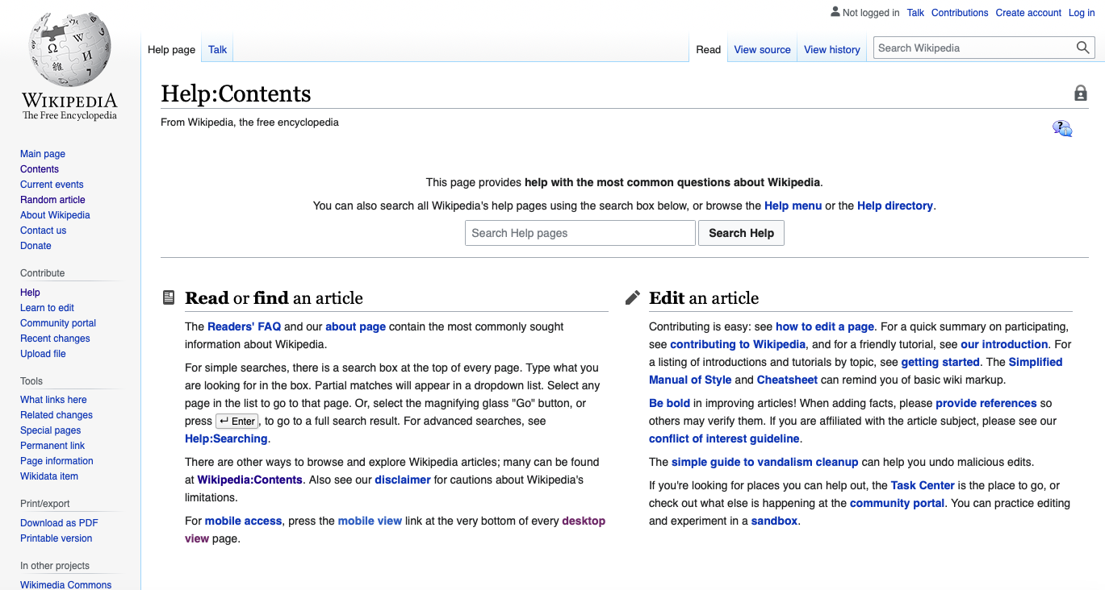1105x590 pixels.
Task: Go to the Task Center link
Action: (923, 485)
